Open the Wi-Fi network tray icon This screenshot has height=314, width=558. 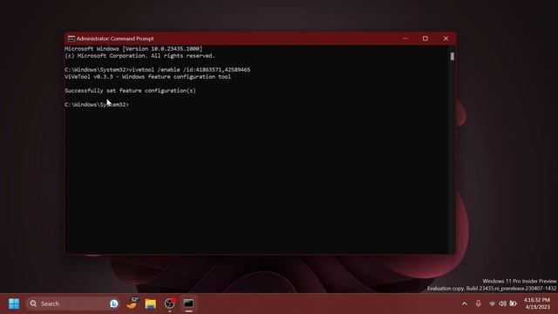[492, 304]
